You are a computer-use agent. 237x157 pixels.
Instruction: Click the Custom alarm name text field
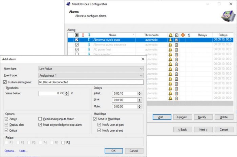pos(91,82)
